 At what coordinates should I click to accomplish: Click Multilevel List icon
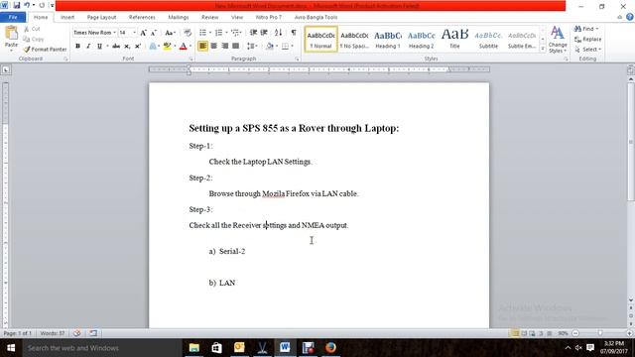[235, 33]
